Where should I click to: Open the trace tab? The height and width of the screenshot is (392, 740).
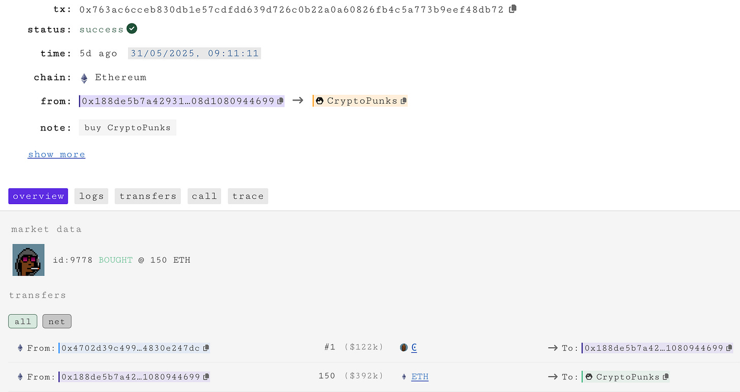(248, 196)
